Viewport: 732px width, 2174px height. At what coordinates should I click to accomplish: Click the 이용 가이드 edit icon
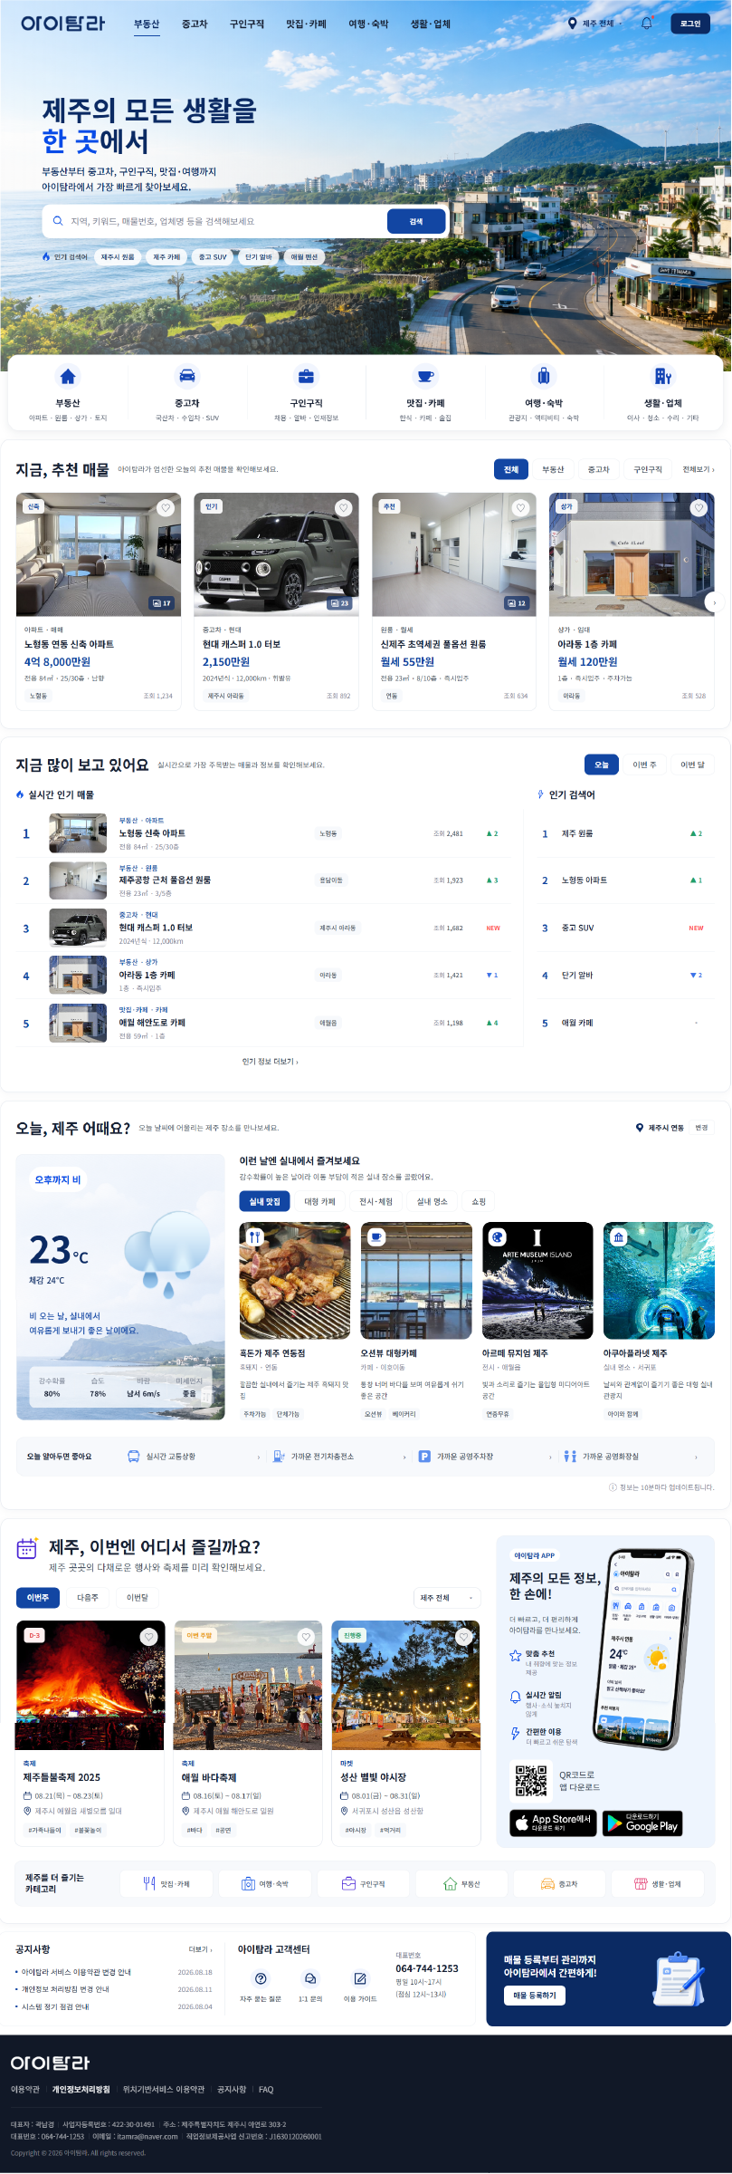360,1979
